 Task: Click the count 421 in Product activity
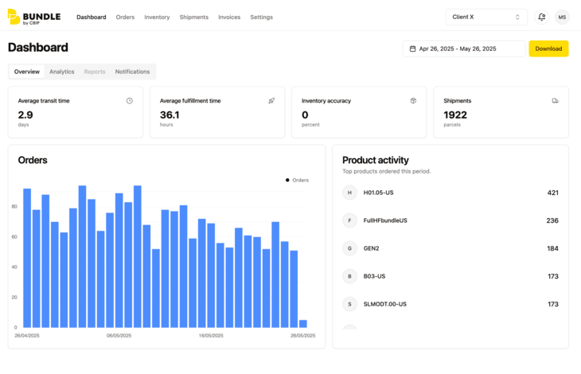553,193
